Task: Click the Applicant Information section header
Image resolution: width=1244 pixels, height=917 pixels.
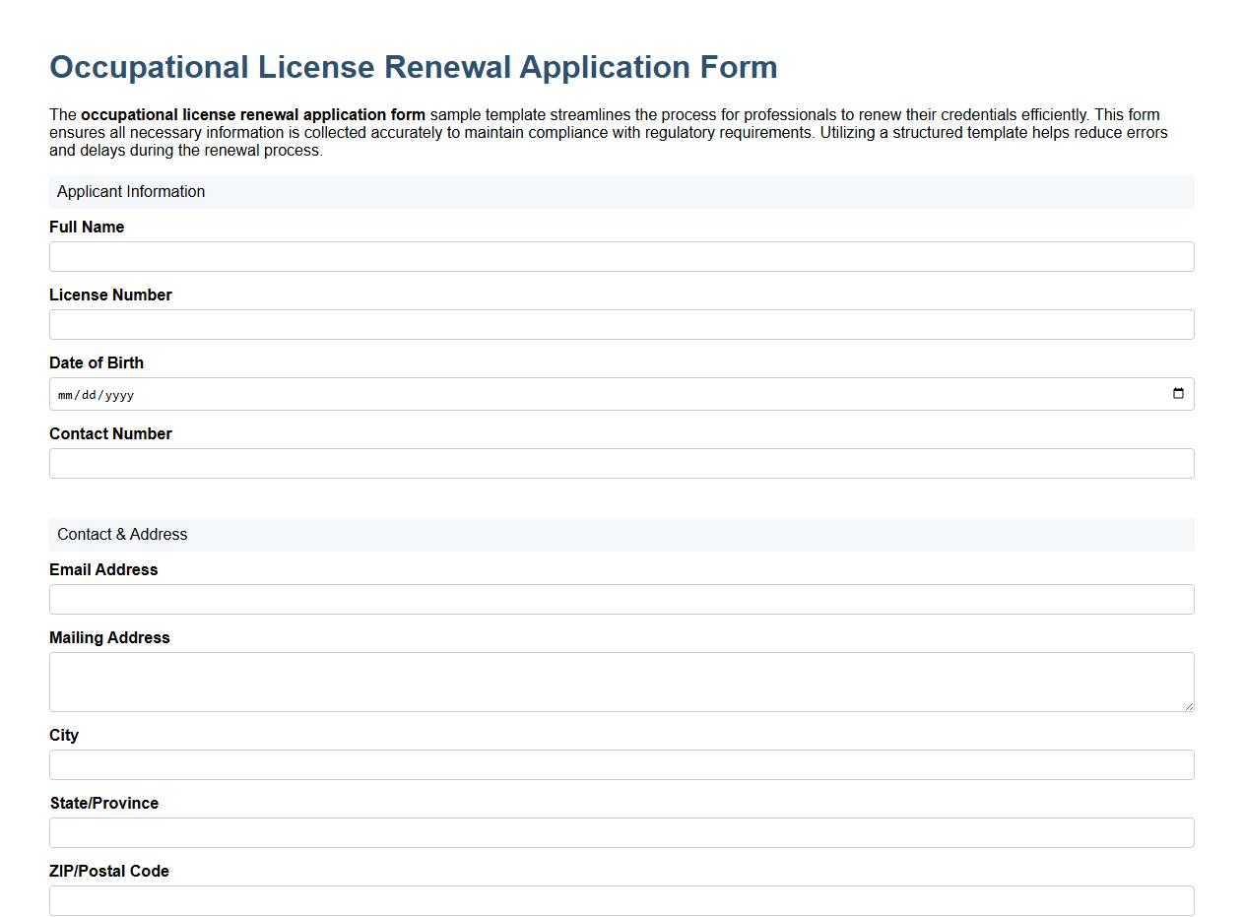Action: [x=131, y=191]
